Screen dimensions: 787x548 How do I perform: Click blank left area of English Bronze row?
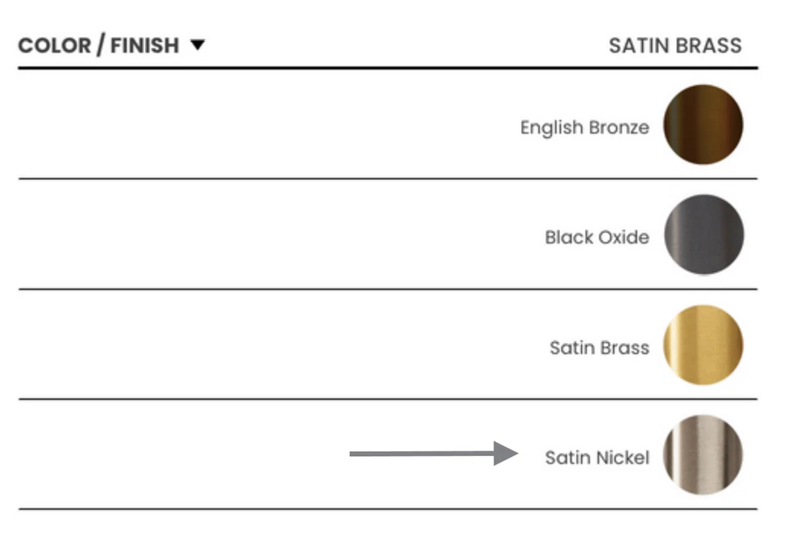click(205, 125)
